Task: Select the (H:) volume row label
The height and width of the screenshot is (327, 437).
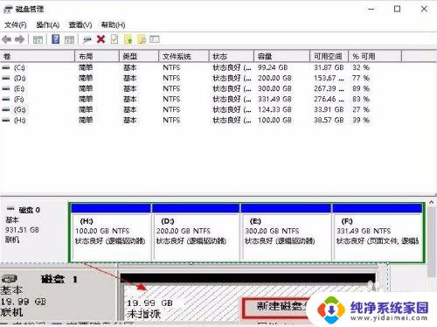Action: pos(19,120)
